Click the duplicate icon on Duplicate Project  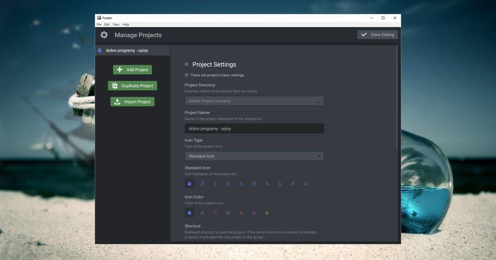point(115,86)
